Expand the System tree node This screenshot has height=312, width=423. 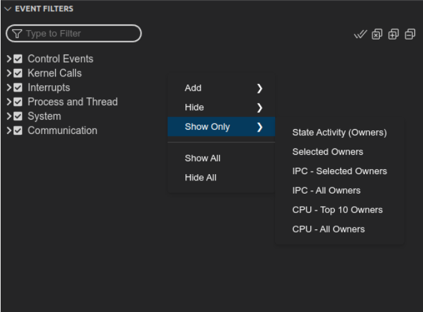click(9, 117)
